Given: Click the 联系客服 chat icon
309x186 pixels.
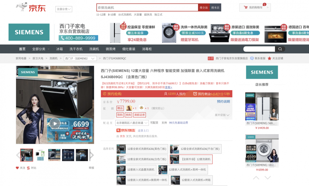Looking at the screenshot, I should 252,58.
